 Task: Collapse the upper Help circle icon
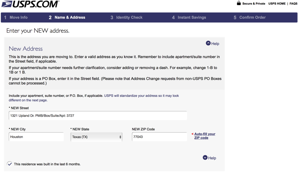(208, 44)
